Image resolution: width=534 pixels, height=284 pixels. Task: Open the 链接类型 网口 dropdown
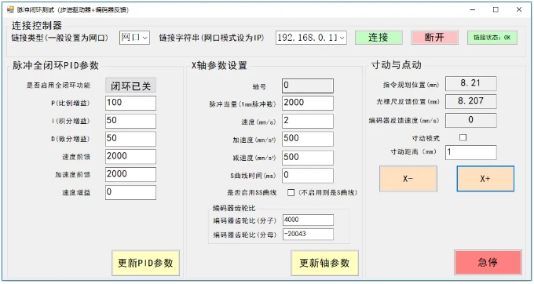pos(134,38)
